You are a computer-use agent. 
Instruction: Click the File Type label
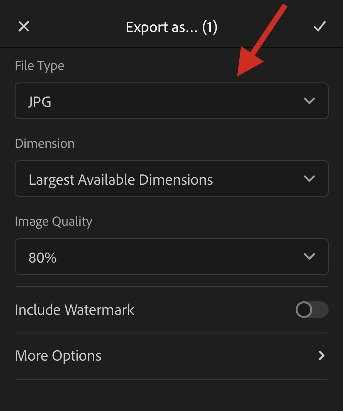tap(40, 66)
